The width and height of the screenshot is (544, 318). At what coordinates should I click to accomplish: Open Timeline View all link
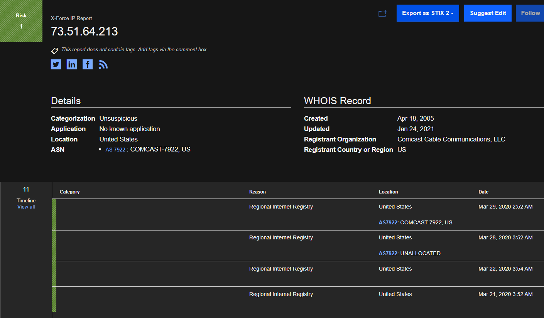26,207
